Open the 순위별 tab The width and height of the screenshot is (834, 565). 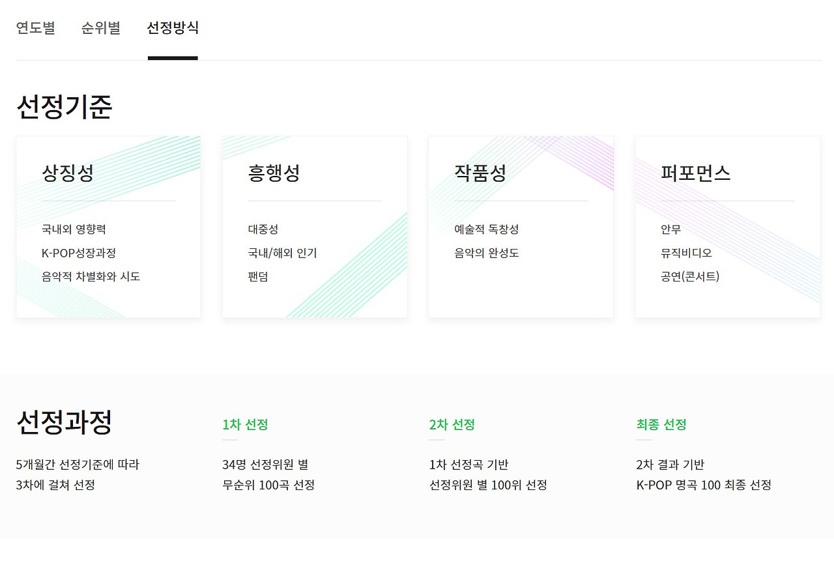100,28
